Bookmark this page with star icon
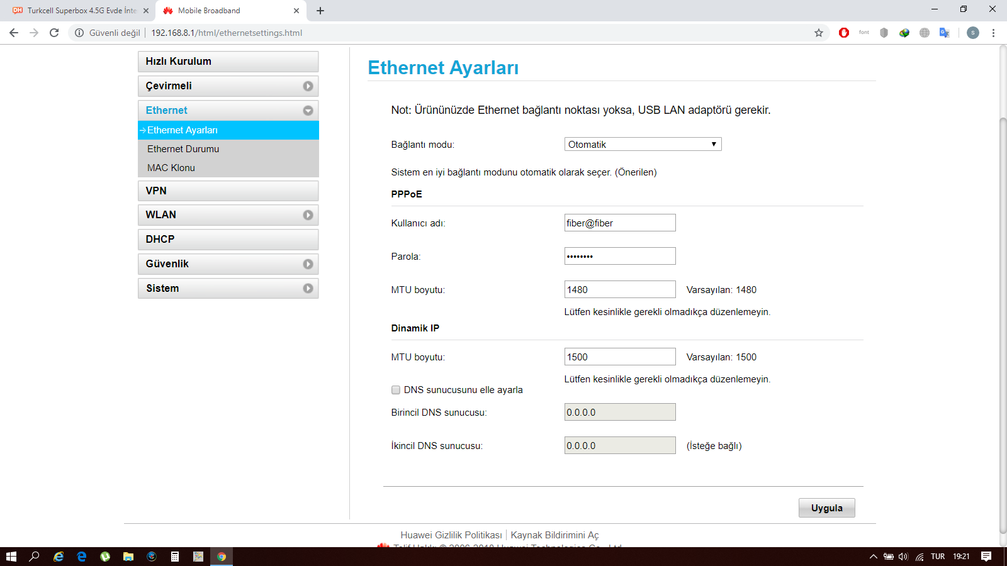The height and width of the screenshot is (566, 1007). point(819,33)
